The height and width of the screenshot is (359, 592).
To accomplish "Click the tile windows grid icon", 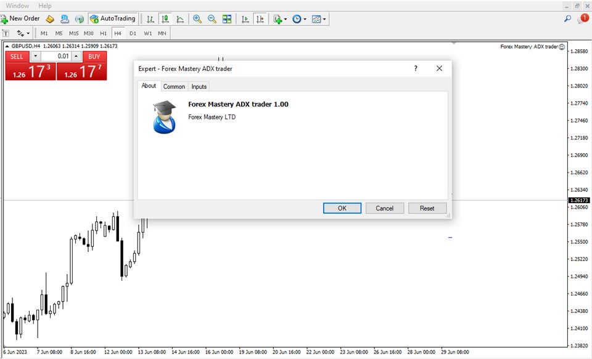I will tap(227, 19).
